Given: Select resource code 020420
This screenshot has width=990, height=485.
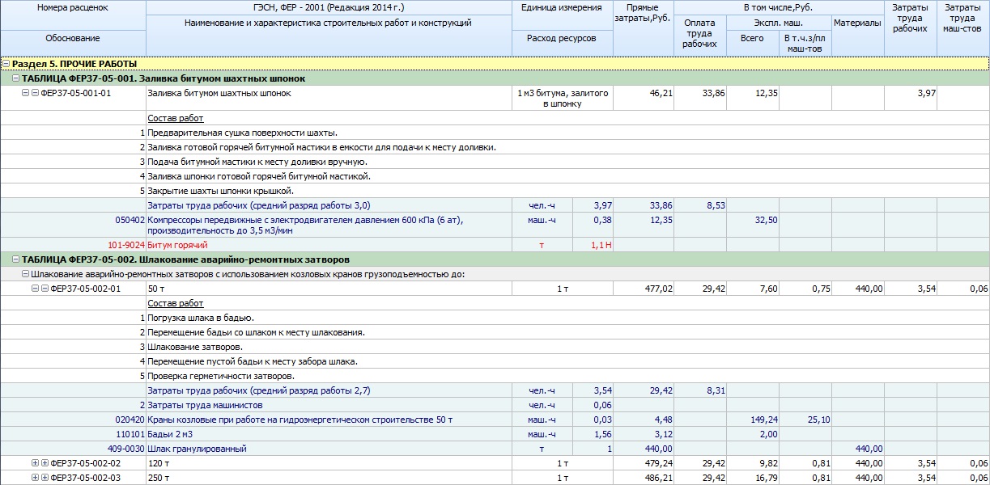Looking at the screenshot, I should (130, 420).
